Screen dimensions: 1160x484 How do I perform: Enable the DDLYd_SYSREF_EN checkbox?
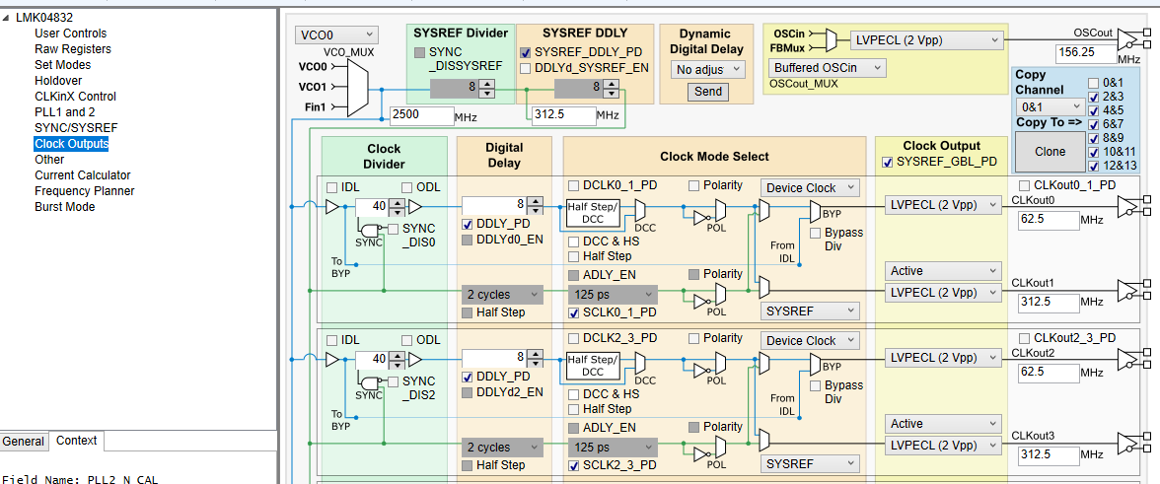[525, 69]
